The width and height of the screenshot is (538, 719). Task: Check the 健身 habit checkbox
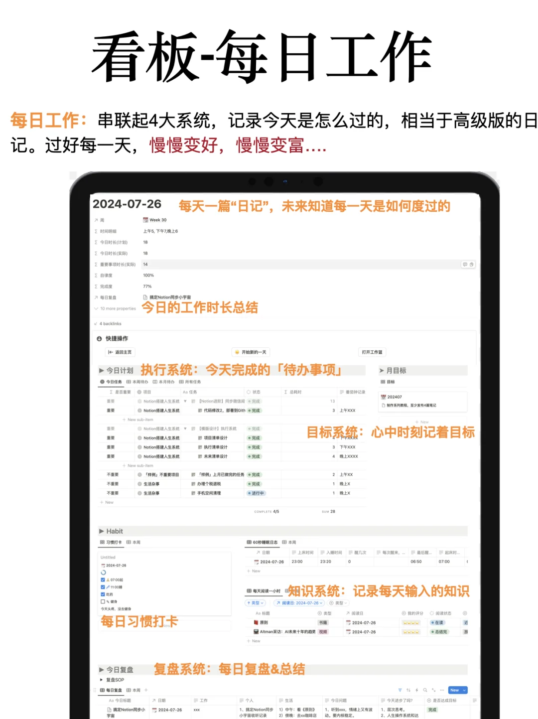tap(103, 601)
